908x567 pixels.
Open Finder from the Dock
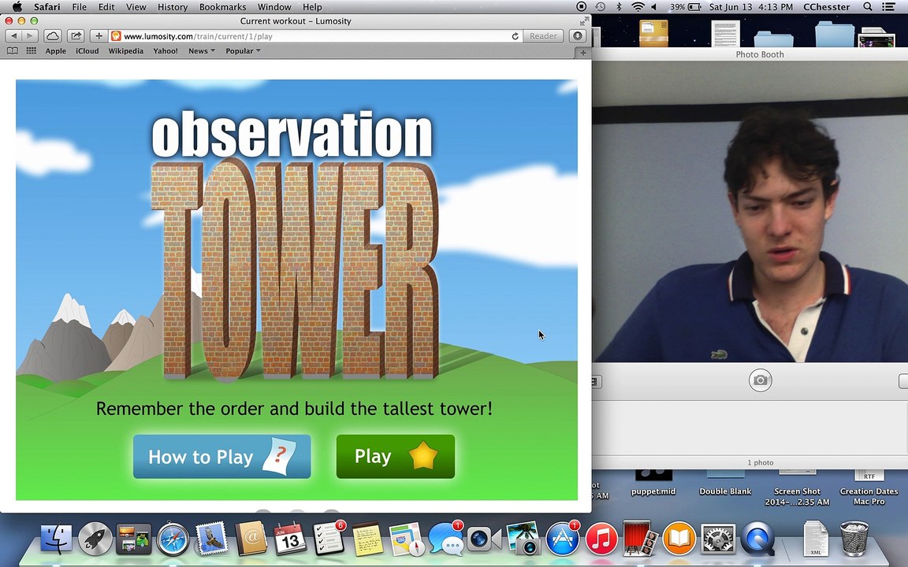56,539
